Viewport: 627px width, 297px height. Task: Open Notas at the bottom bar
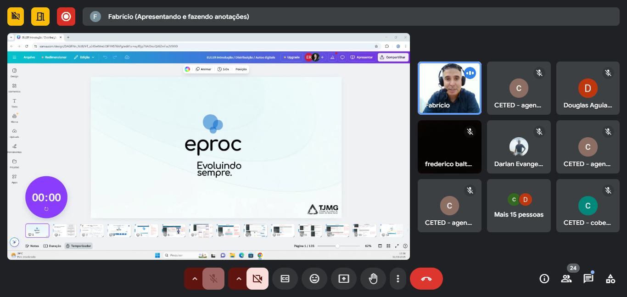click(32, 246)
